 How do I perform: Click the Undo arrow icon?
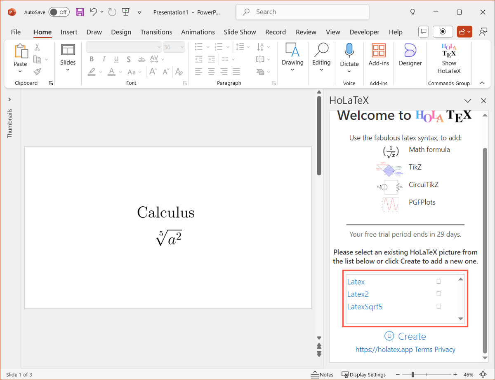[94, 12]
